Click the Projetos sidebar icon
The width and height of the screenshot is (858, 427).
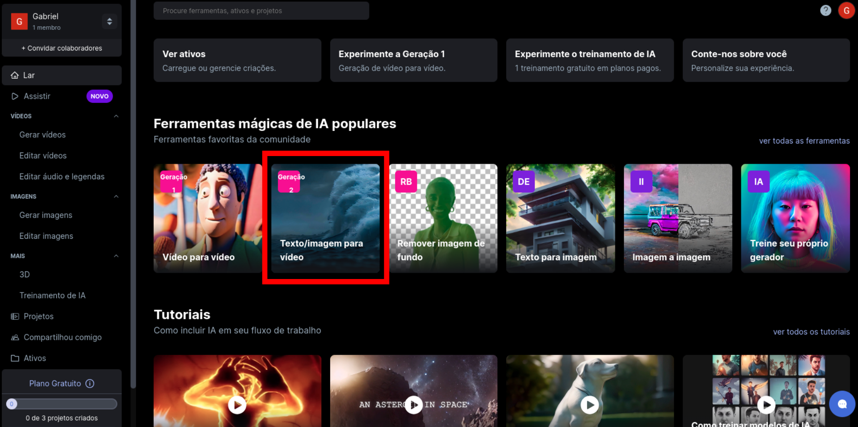pyautogui.click(x=15, y=316)
